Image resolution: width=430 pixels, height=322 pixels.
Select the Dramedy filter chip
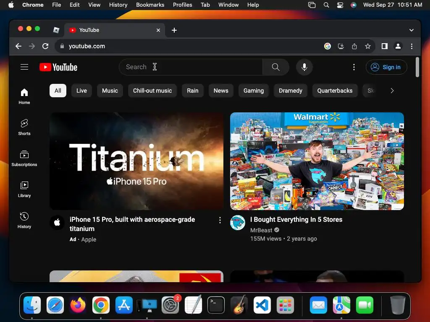pyautogui.click(x=291, y=91)
